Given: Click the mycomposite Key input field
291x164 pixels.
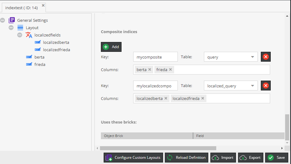Looking at the screenshot, I should 155,57.
